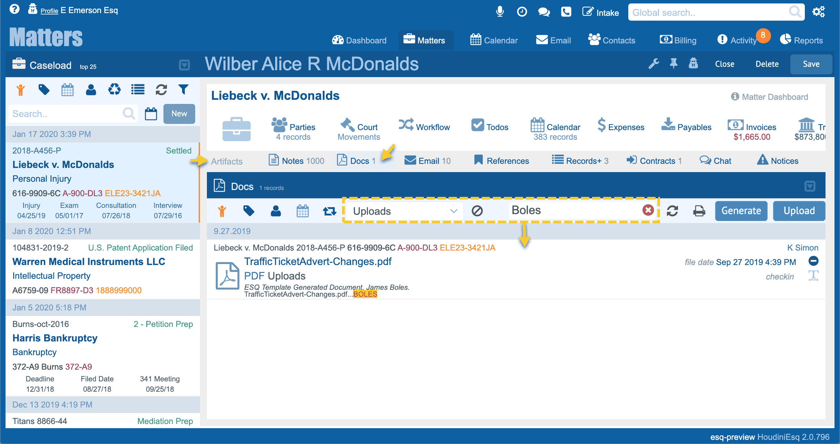This screenshot has width=840, height=444.
Task: Open the Uploads category dropdown
Action: coord(405,211)
